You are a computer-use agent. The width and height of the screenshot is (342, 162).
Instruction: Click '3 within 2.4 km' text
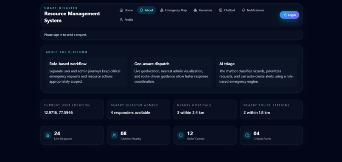(x=191, y=113)
